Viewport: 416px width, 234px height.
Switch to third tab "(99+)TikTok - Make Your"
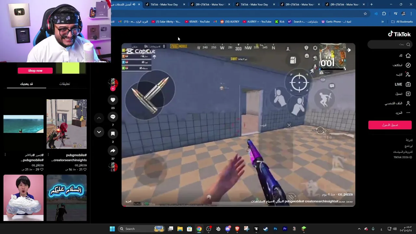[x=210, y=5]
